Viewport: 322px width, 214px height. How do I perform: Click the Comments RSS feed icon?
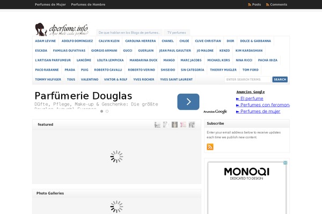[x=267, y=4]
